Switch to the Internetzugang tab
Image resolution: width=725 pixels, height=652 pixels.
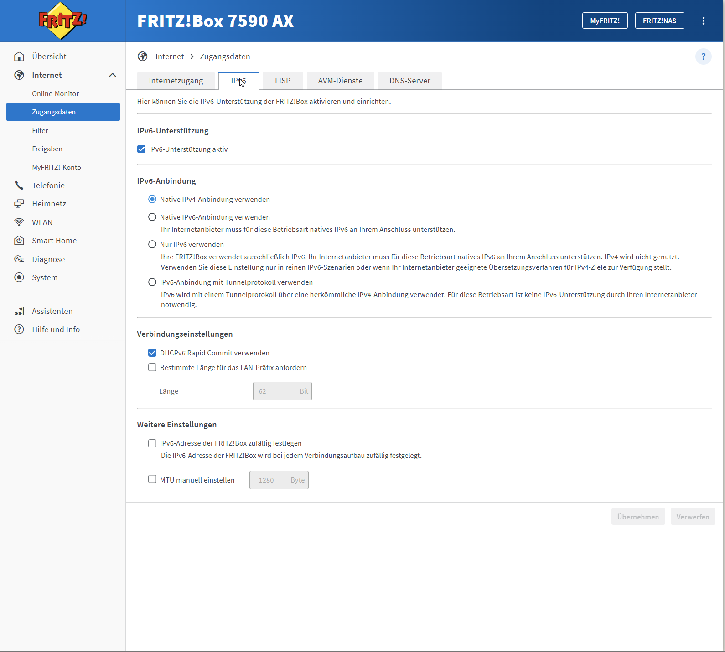pos(176,81)
